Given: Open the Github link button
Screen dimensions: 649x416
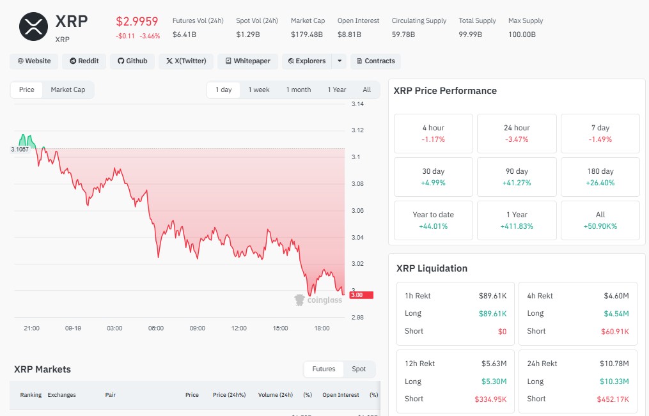Looking at the screenshot, I should click(132, 61).
